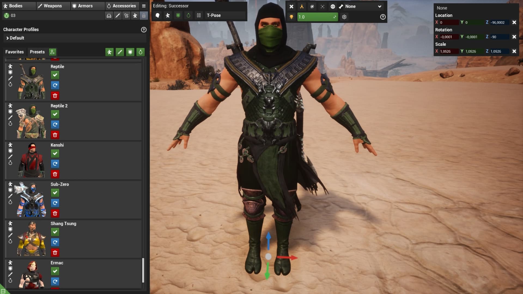Click the lock icon beside body toolbar
The image size is (523, 294).
(144, 16)
